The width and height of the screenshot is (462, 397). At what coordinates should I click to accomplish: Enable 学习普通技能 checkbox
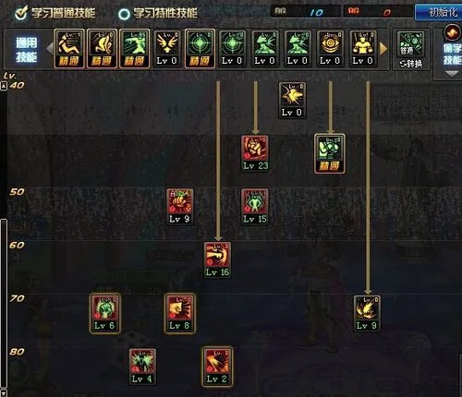21,13
